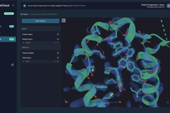Delete map 23275 with trash icon
170x113 pixels.
point(58,43)
